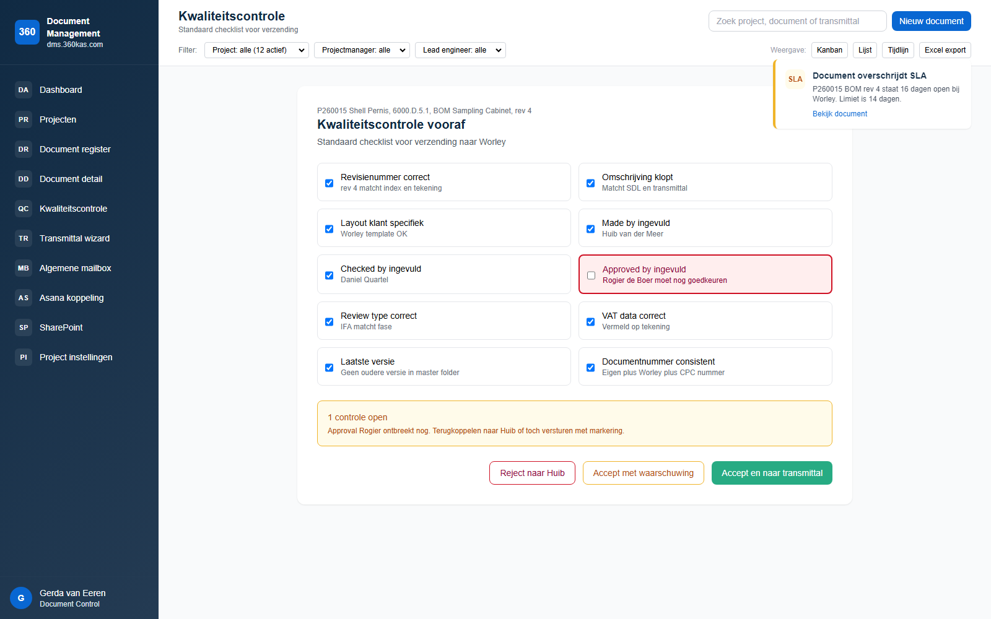Open the Transmittal wizard

coord(79,238)
